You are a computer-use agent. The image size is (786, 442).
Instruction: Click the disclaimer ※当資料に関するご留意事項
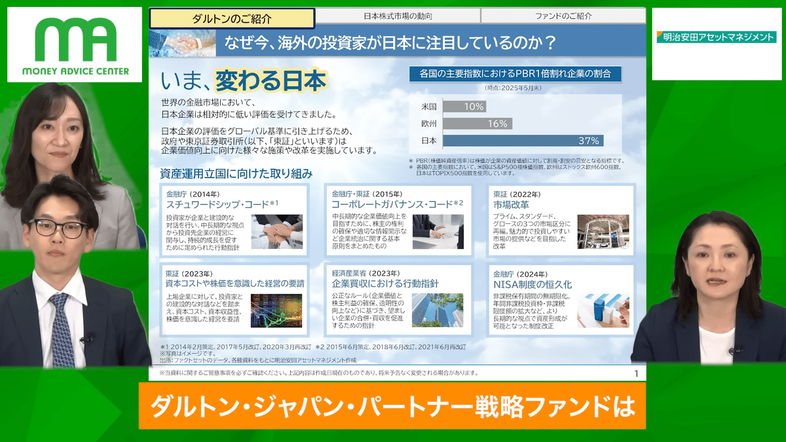click(318, 373)
